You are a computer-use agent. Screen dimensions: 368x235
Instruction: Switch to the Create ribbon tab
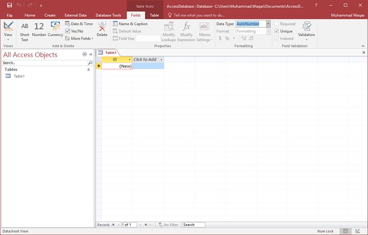(x=50, y=15)
